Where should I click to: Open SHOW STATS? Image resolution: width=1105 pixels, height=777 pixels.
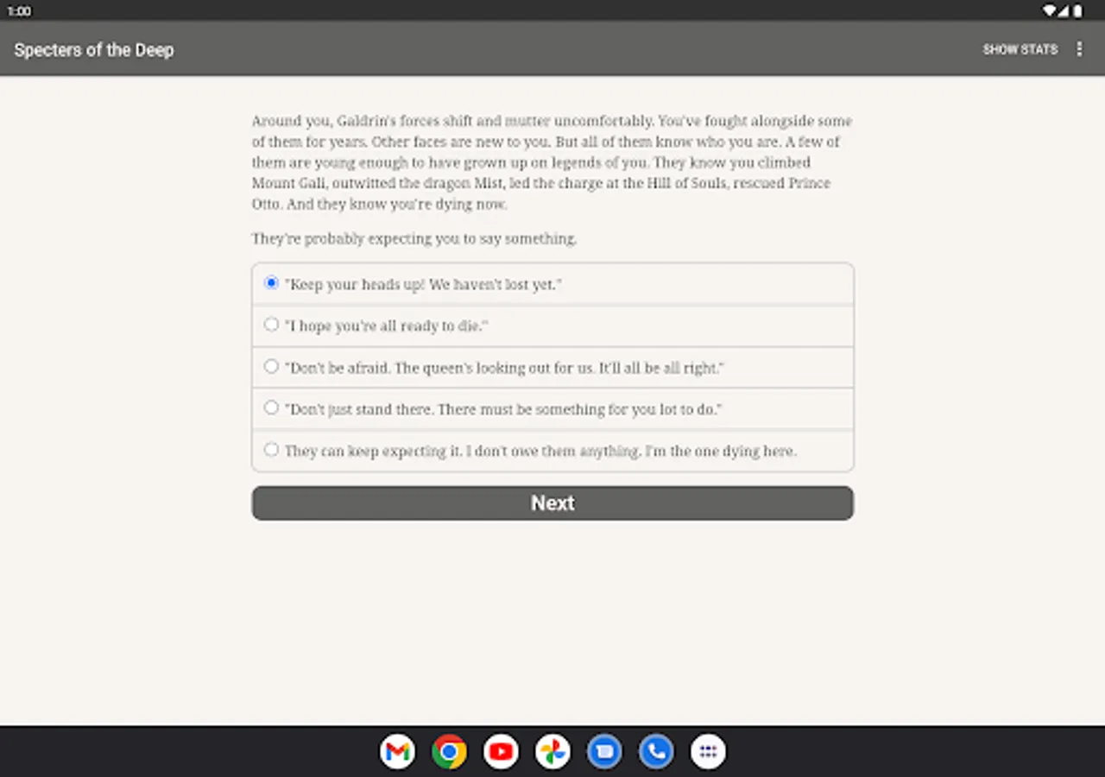coord(1020,49)
